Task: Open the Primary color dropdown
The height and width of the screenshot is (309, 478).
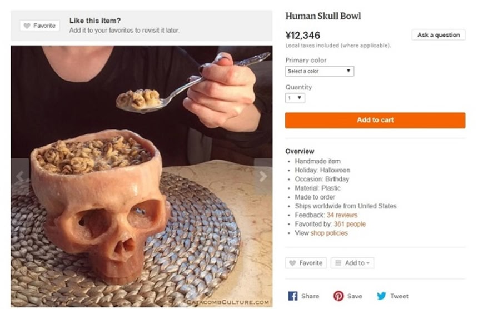Action: (x=320, y=71)
